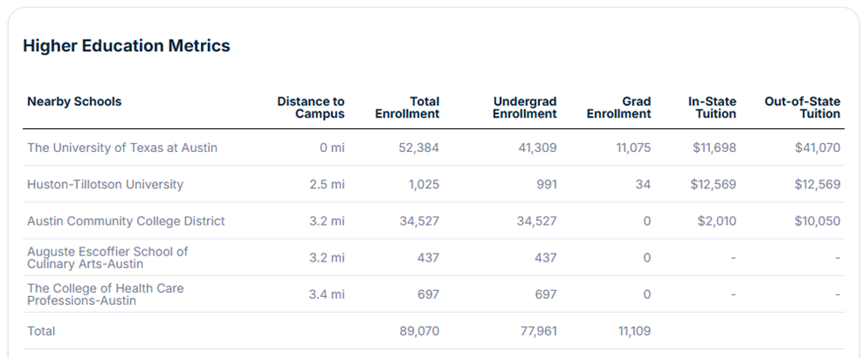Click the Grad Enrollment column header
This screenshot has width=863, height=358.
(619, 108)
